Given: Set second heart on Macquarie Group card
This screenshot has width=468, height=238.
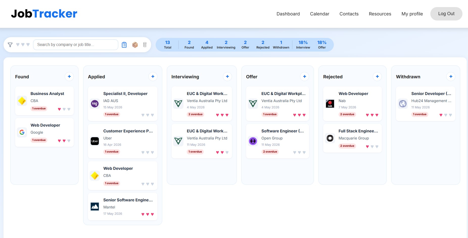Looking at the screenshot, I should pyautogui.click(x=372, y=147).
